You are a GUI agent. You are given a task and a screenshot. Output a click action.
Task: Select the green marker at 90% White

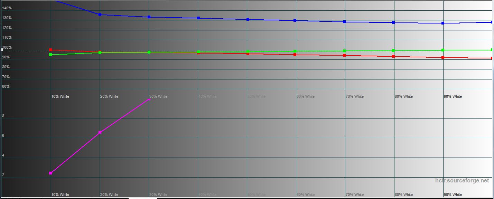click(443, 50)
